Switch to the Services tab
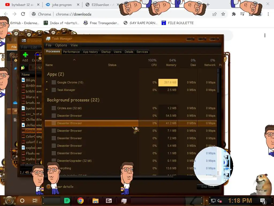274x206 pixels. point(142,52)
